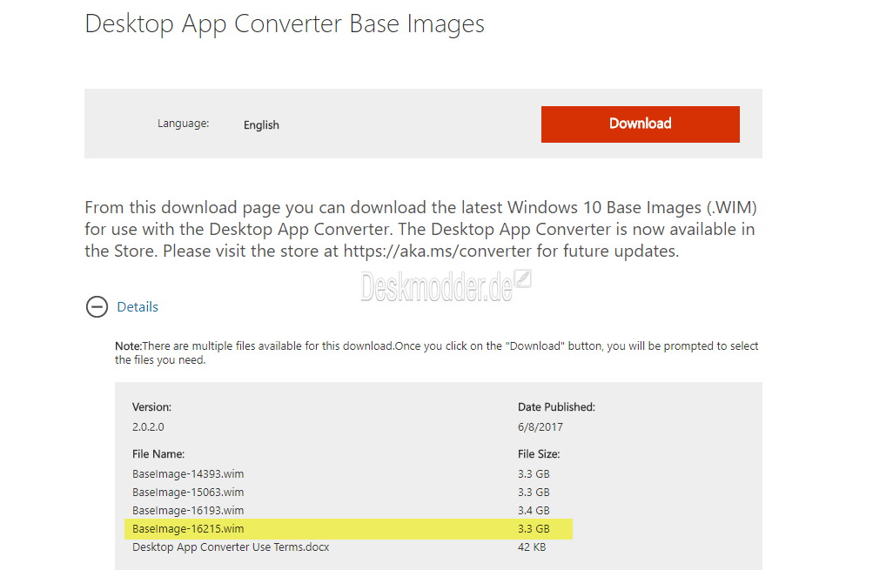Collapse the Details section using the minus icon
The image size is (893, 570).
point(97,307)
